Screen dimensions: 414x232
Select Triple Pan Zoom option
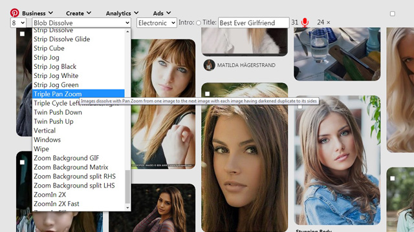tap(78, 94)
